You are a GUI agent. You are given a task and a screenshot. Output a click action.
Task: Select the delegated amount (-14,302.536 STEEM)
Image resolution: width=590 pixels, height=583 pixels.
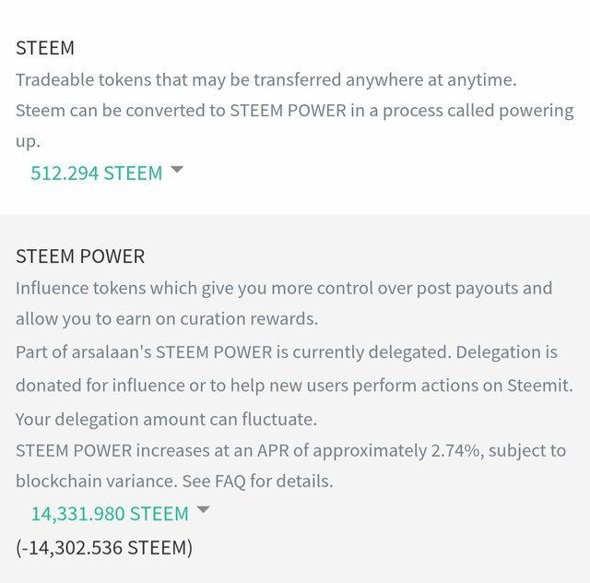pos(104,548)
